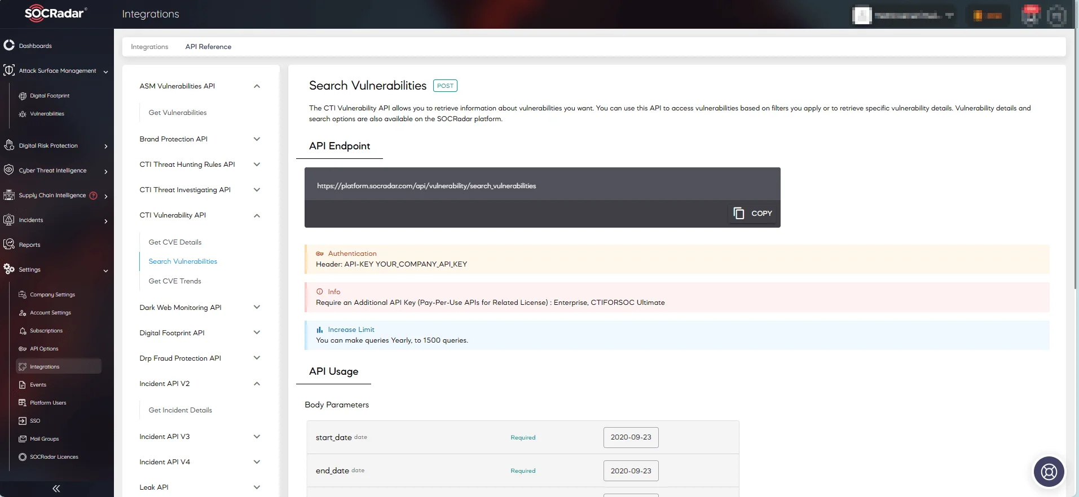Viewport: 1079px width, 497px height.
Task: Click the POST method badge
Action: point(445,86)
